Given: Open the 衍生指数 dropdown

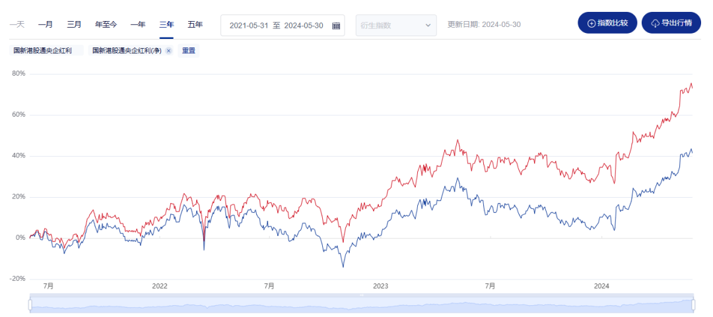Looking at the screenshot, I should pyautogui.click(x=396, y=26).
